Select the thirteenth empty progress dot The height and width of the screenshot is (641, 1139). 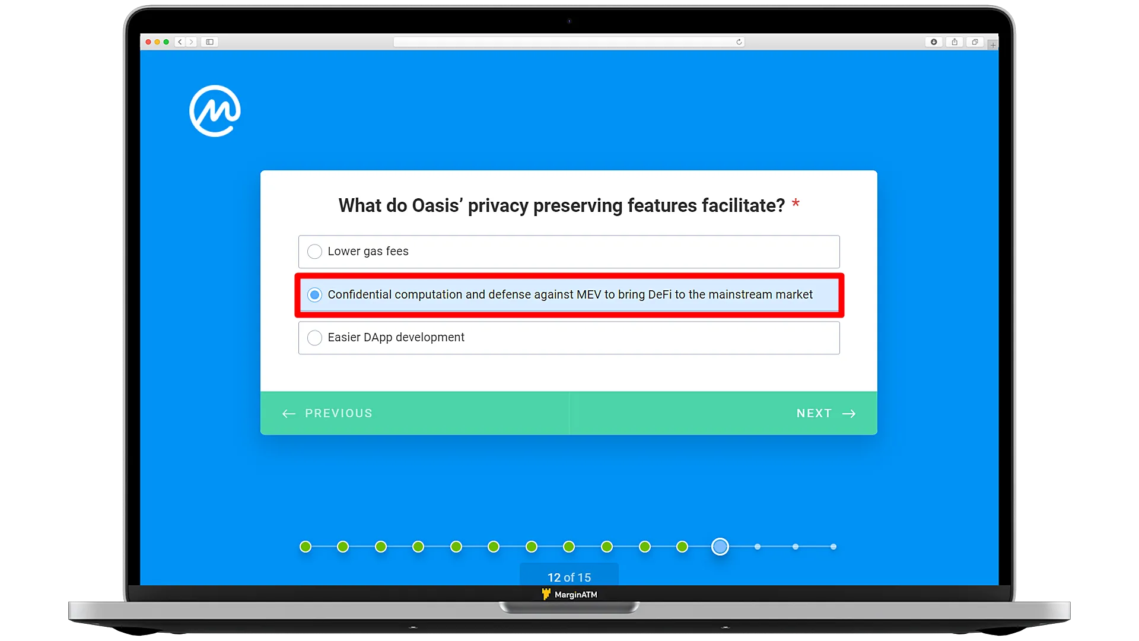point(757,546)
